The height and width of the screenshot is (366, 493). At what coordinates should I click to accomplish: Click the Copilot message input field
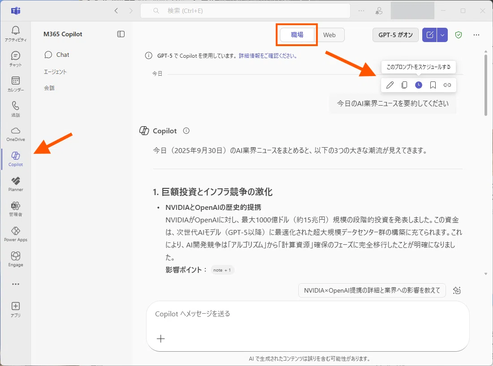(308, 327)
